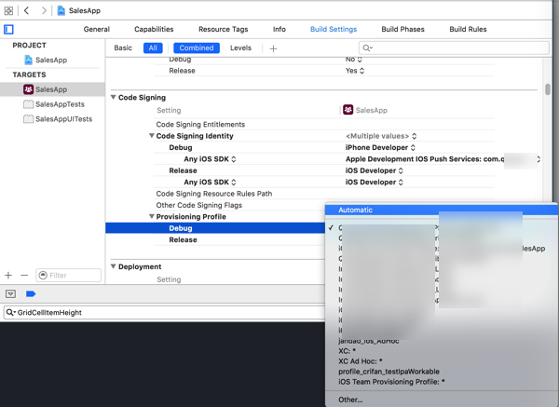This screenshot has width=559, height=407.
Task: Choose iOS Team Provisioning Profile: *
Action: 442,382
